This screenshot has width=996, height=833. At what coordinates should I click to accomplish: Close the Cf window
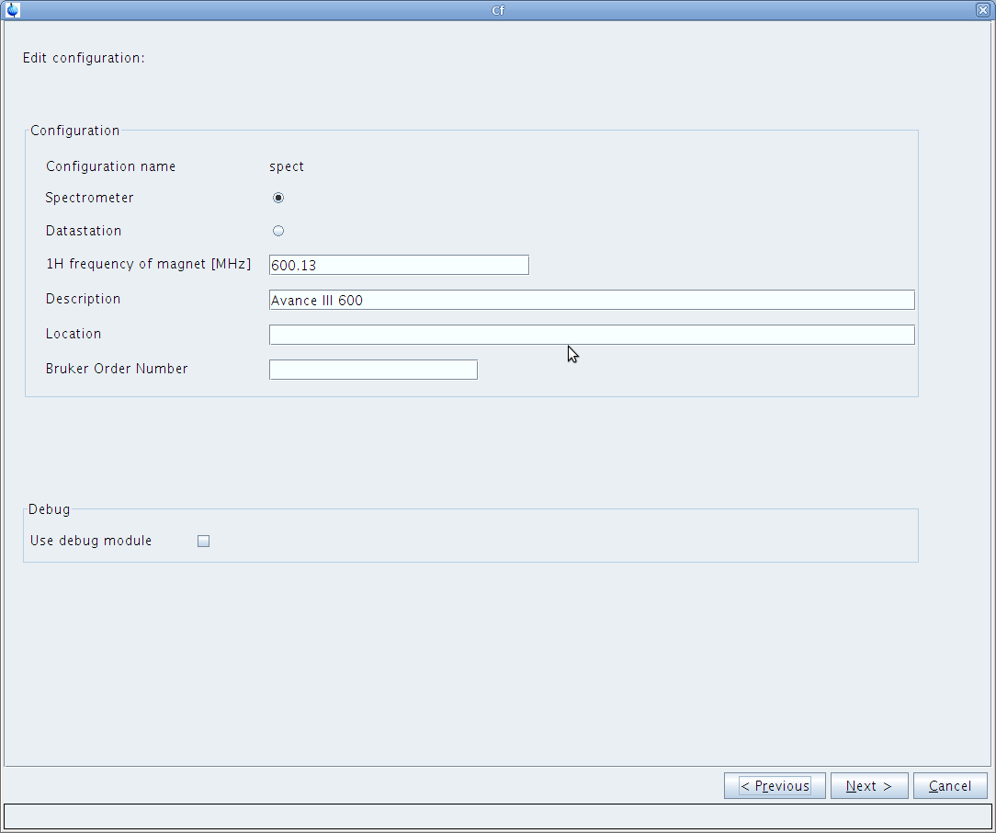coord(982,10)
